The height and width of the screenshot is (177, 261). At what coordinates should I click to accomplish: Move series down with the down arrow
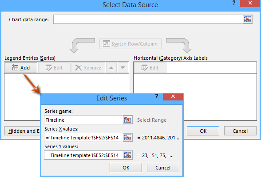(x=123, y=68)
